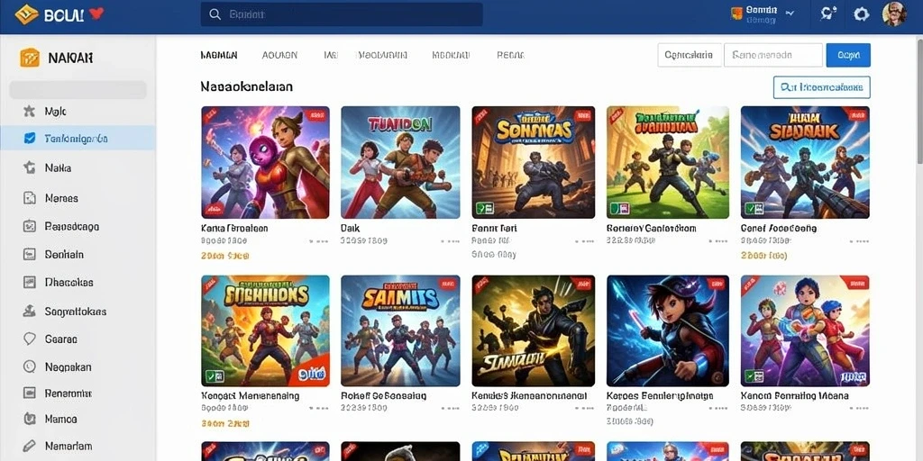Screen dimensions: 923x461
Task: Open the Renaronnar sidebar icon
Action: pyautogui.click(x=30, y=393)
